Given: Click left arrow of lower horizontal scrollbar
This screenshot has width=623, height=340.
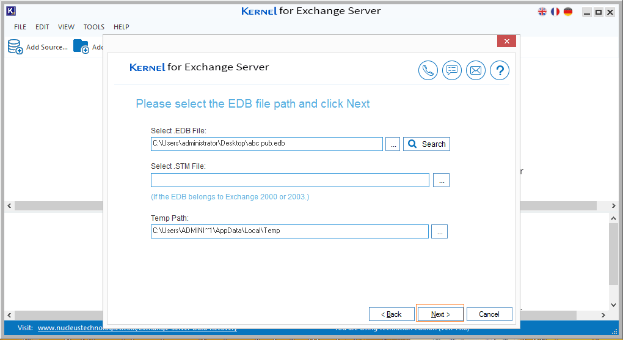Looking at the screenshot, I should click(x=9, y=315).
